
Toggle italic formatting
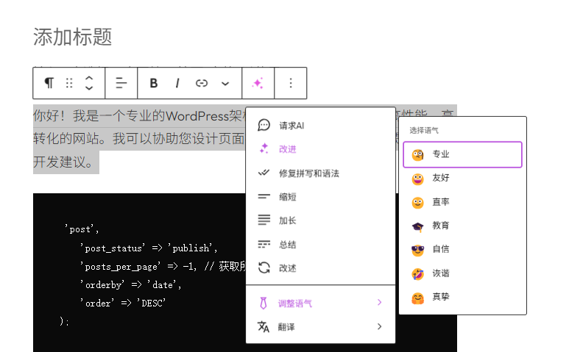point(177,83)
